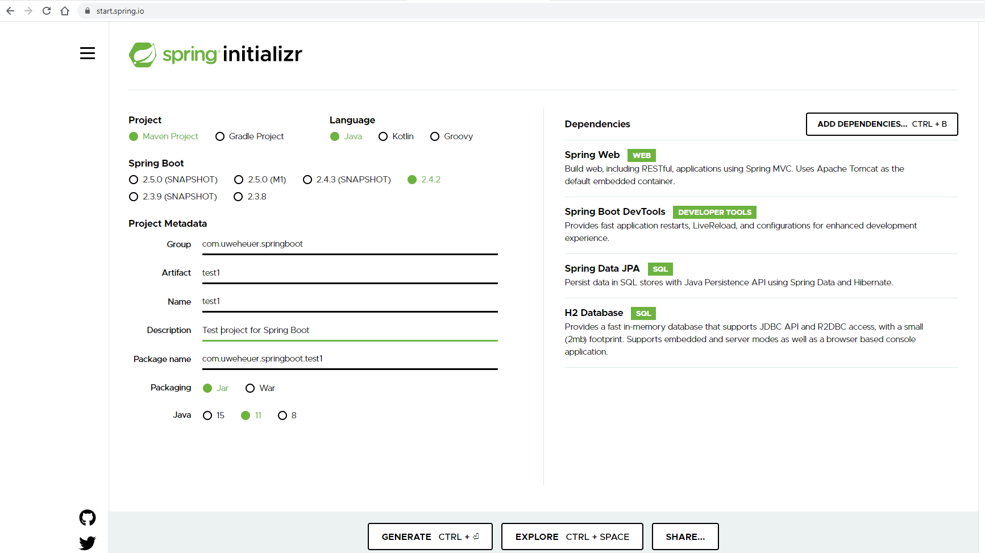Open the Add Dependencies dialog

click(x=882, y=124)
